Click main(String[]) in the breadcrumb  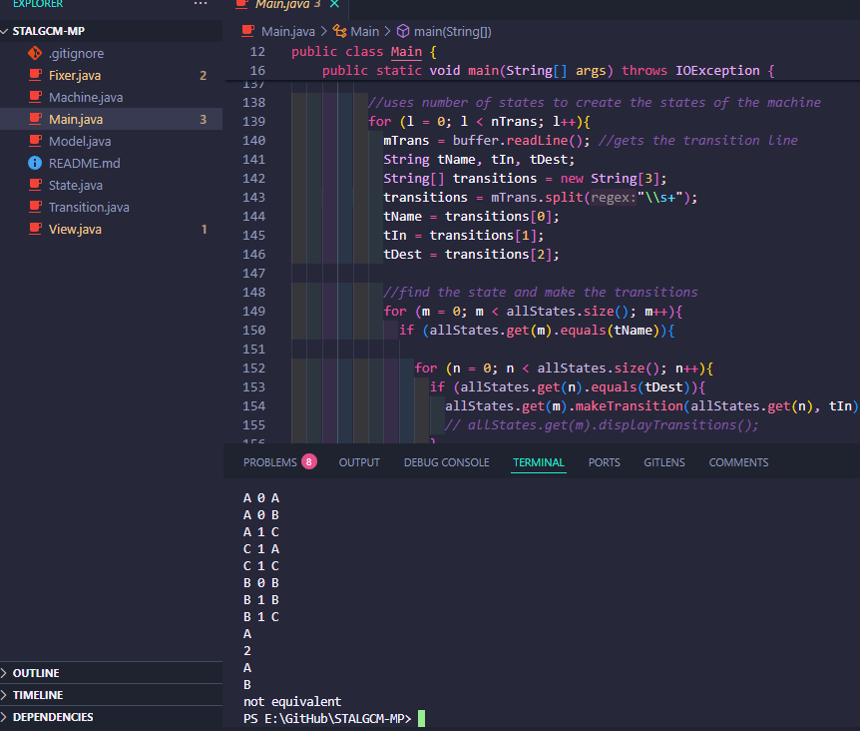453,31
